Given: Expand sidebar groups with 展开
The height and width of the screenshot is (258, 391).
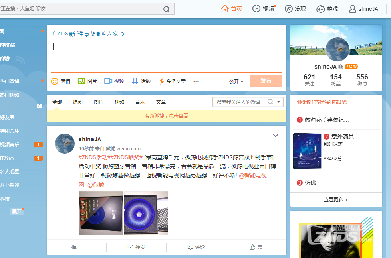Looking at the screenshot, I should point(17,211).
